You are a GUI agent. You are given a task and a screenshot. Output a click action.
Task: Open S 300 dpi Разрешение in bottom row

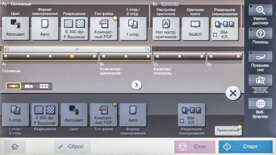(x=45, y=115)
